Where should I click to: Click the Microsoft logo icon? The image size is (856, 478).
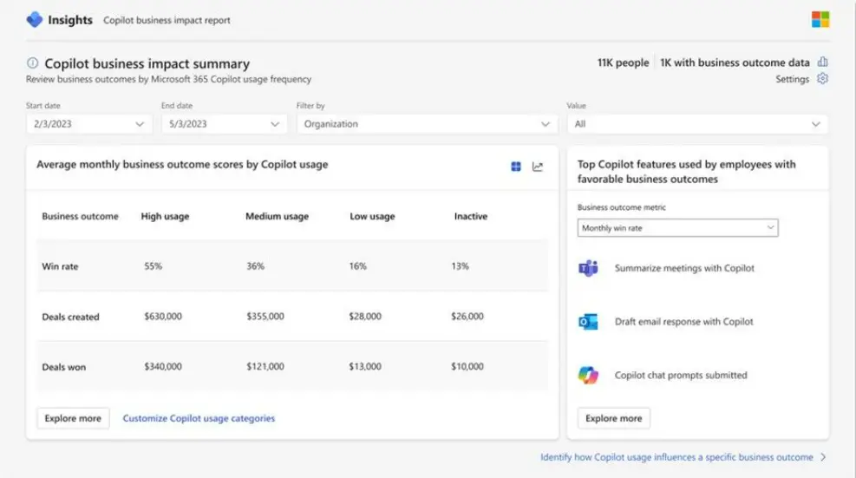[x=820, y=19]
